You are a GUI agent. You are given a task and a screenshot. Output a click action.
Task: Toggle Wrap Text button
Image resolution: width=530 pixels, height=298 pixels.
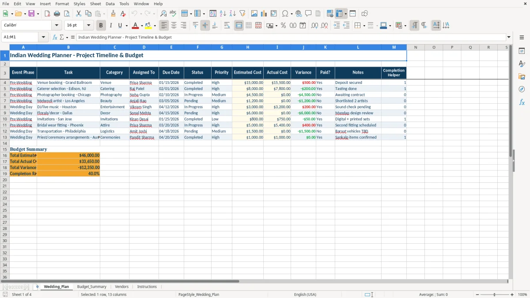pos(227,26)
